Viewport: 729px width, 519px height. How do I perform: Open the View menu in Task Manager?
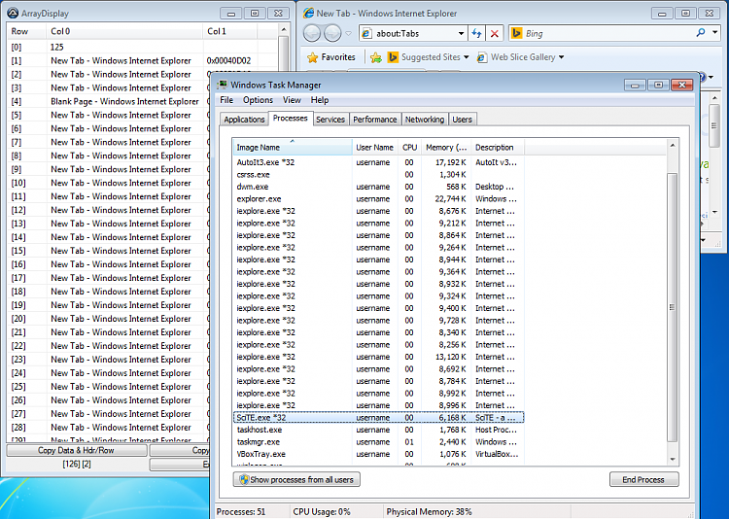(292, 100)
